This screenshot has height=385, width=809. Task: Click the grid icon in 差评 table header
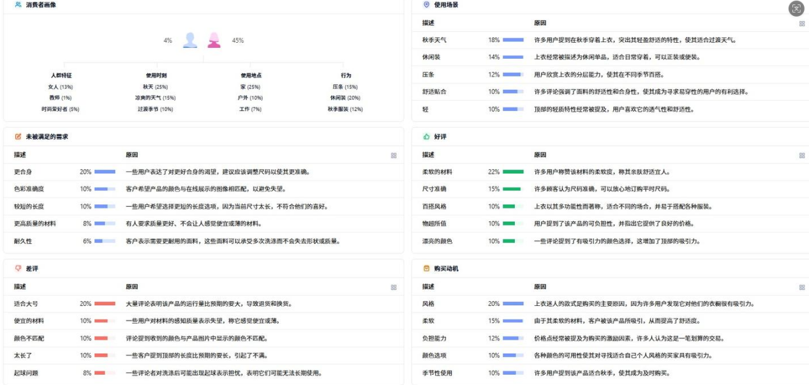(394, 287)
